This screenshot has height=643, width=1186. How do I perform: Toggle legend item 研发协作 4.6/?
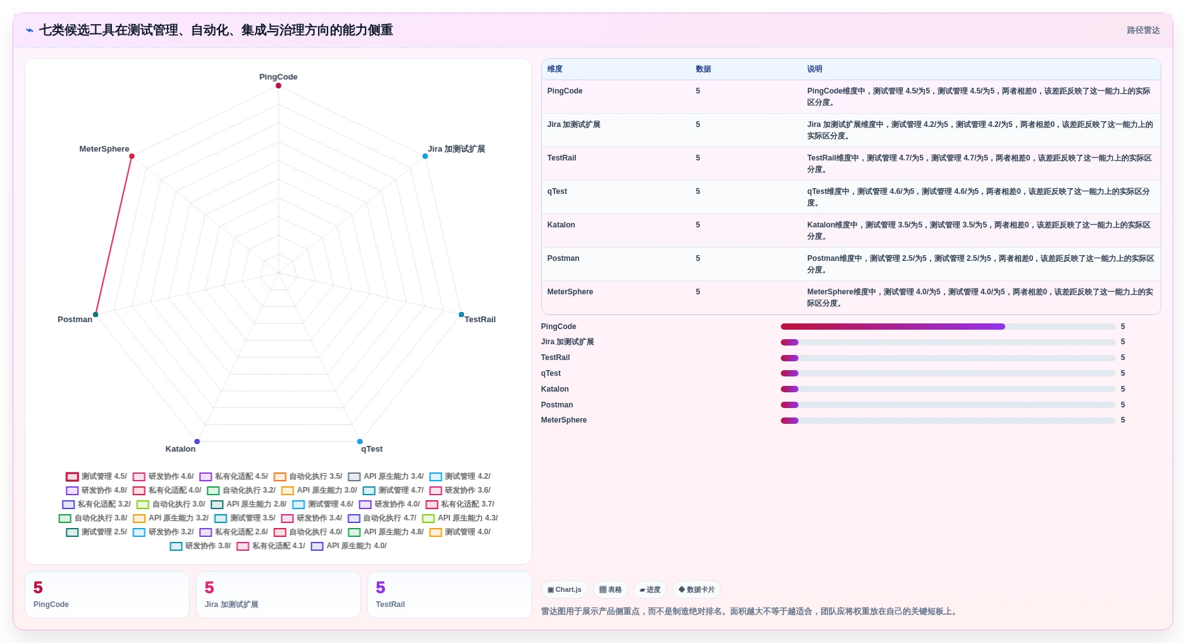coord(163,477)
